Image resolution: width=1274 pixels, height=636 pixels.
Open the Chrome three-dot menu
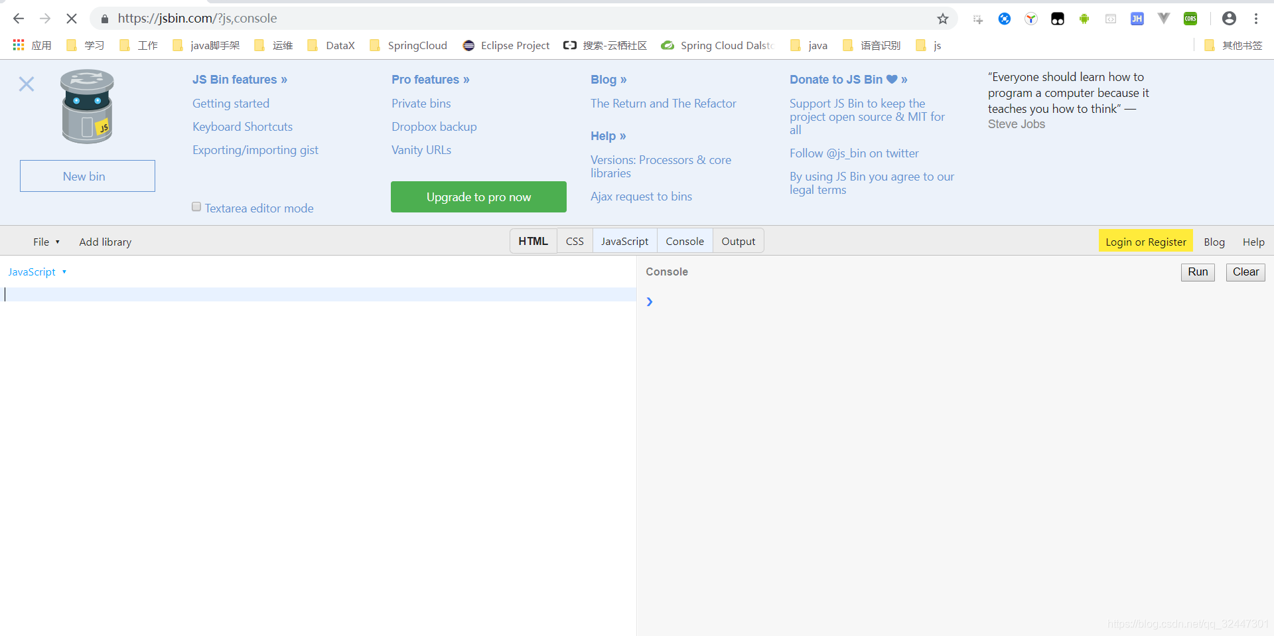[1256, 19]
